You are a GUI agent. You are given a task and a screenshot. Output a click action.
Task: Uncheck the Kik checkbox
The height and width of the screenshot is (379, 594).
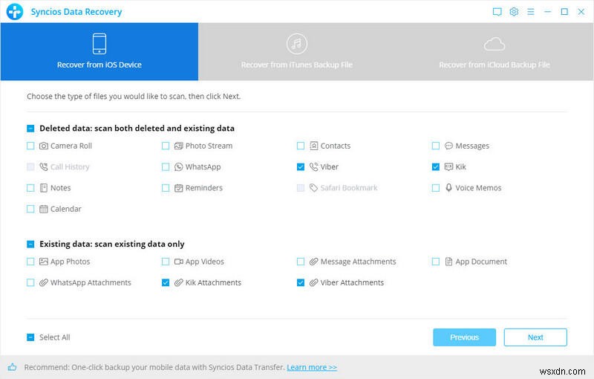(x=436, y=166)
